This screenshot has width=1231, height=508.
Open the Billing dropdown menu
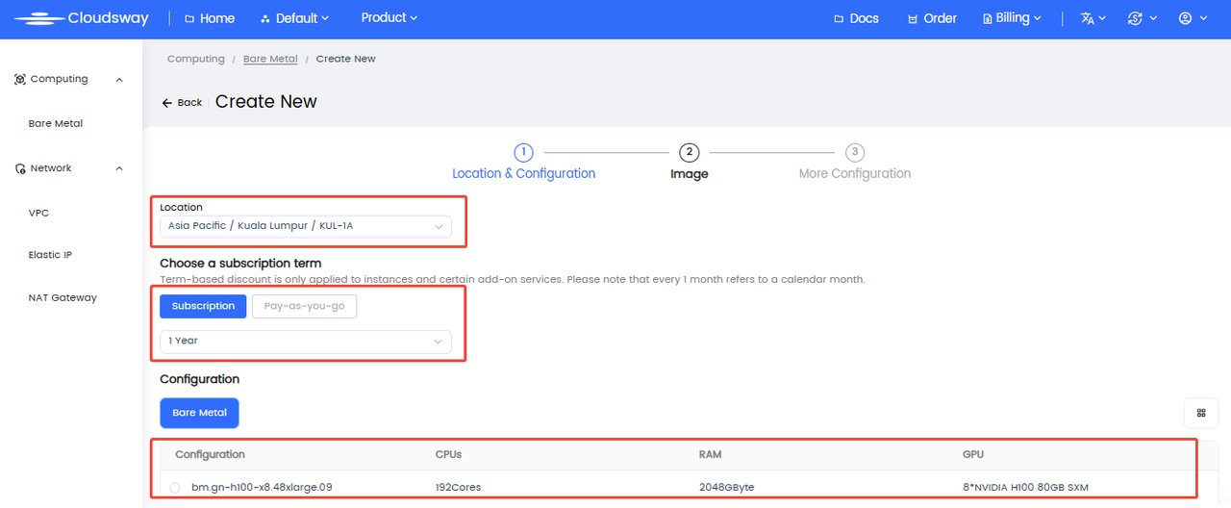tap(1013, 18)
